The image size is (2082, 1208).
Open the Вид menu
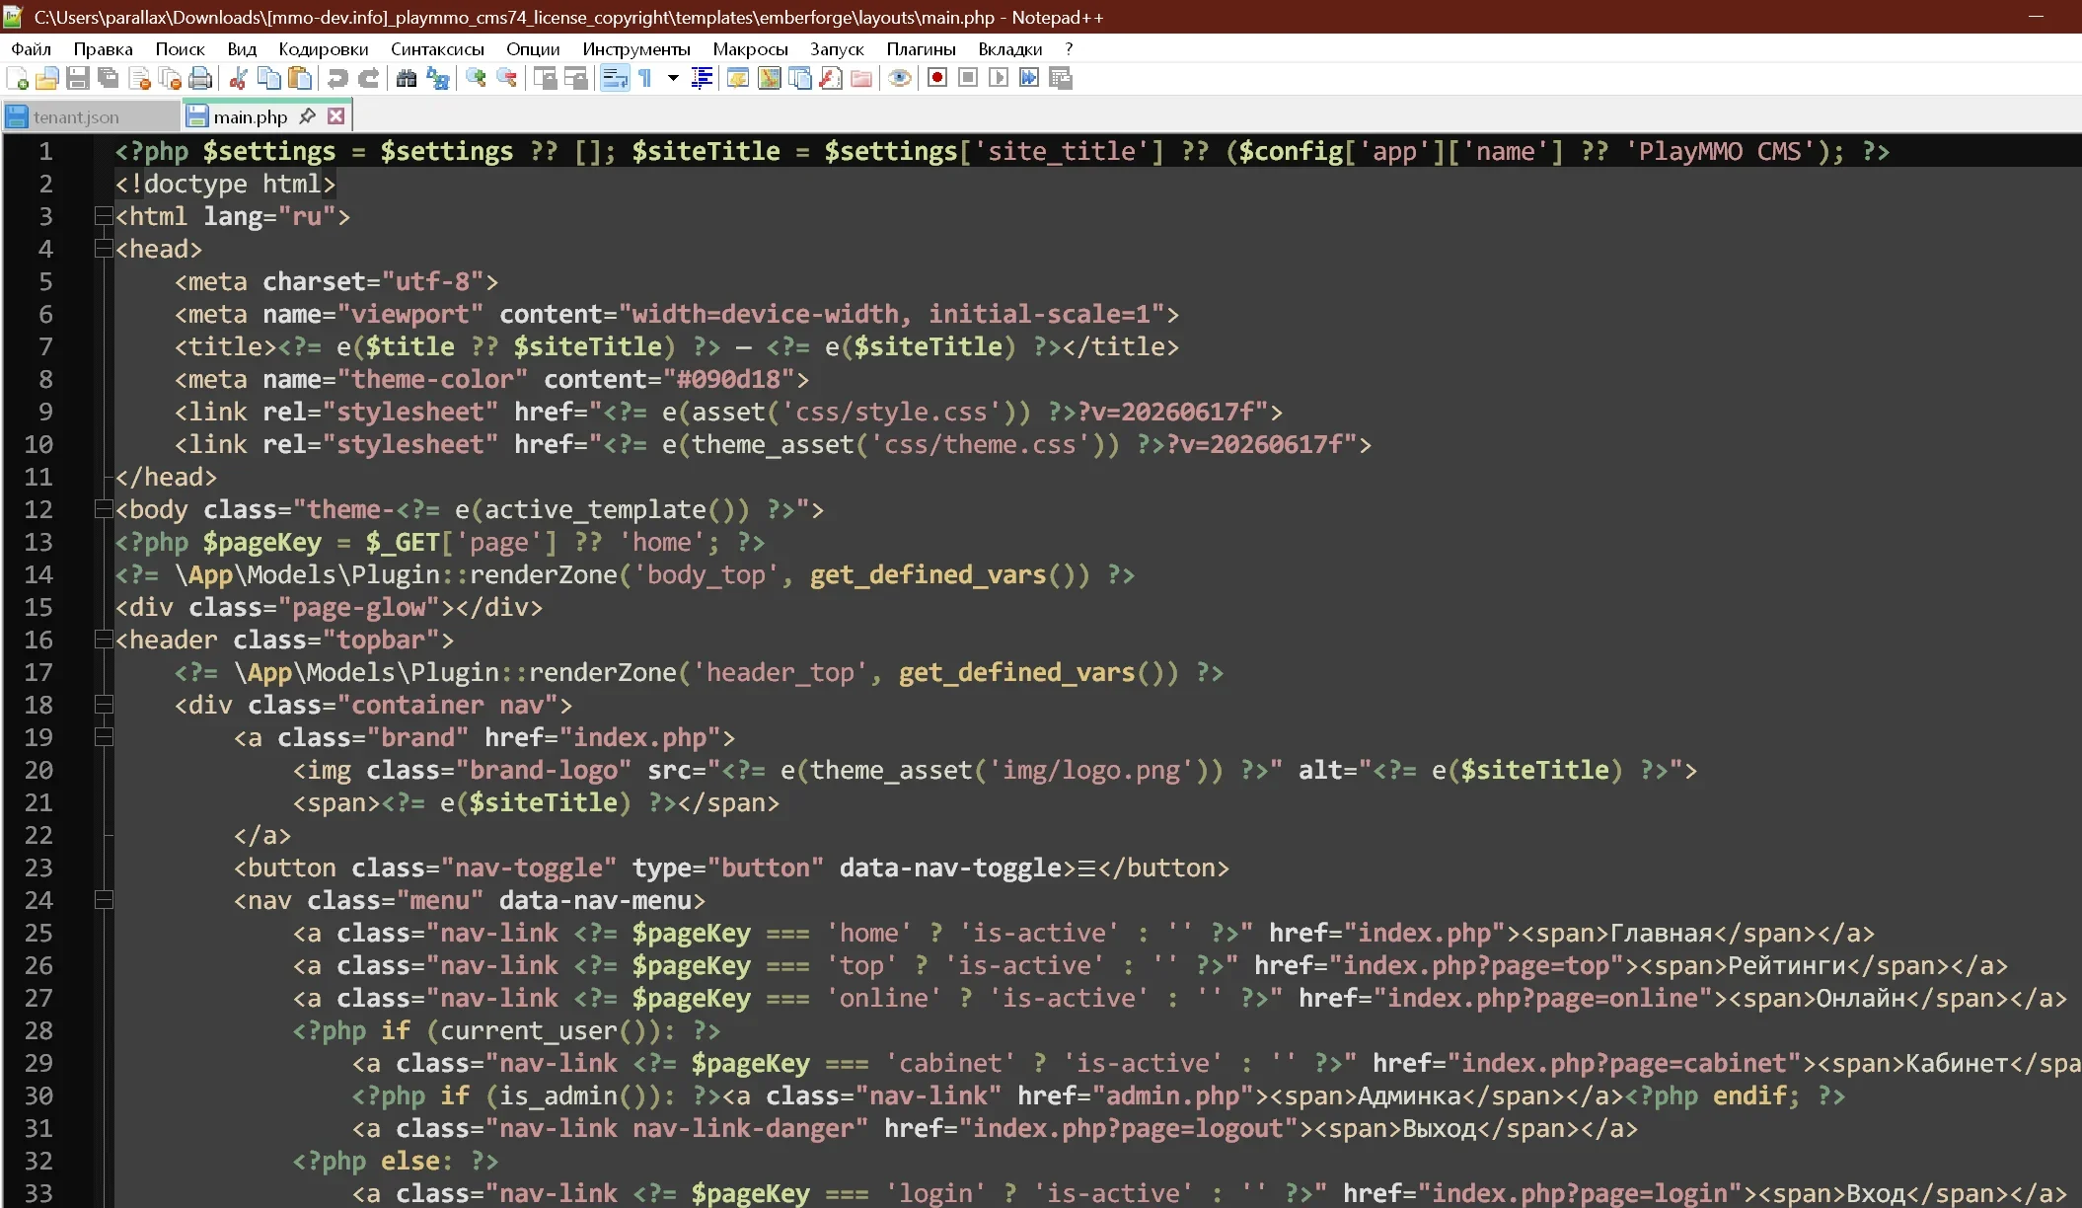coord(242,48)
